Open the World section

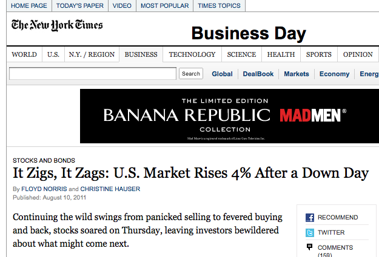[24, 54]
